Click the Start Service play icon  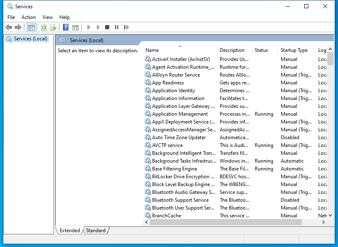[x=88, y=27]
